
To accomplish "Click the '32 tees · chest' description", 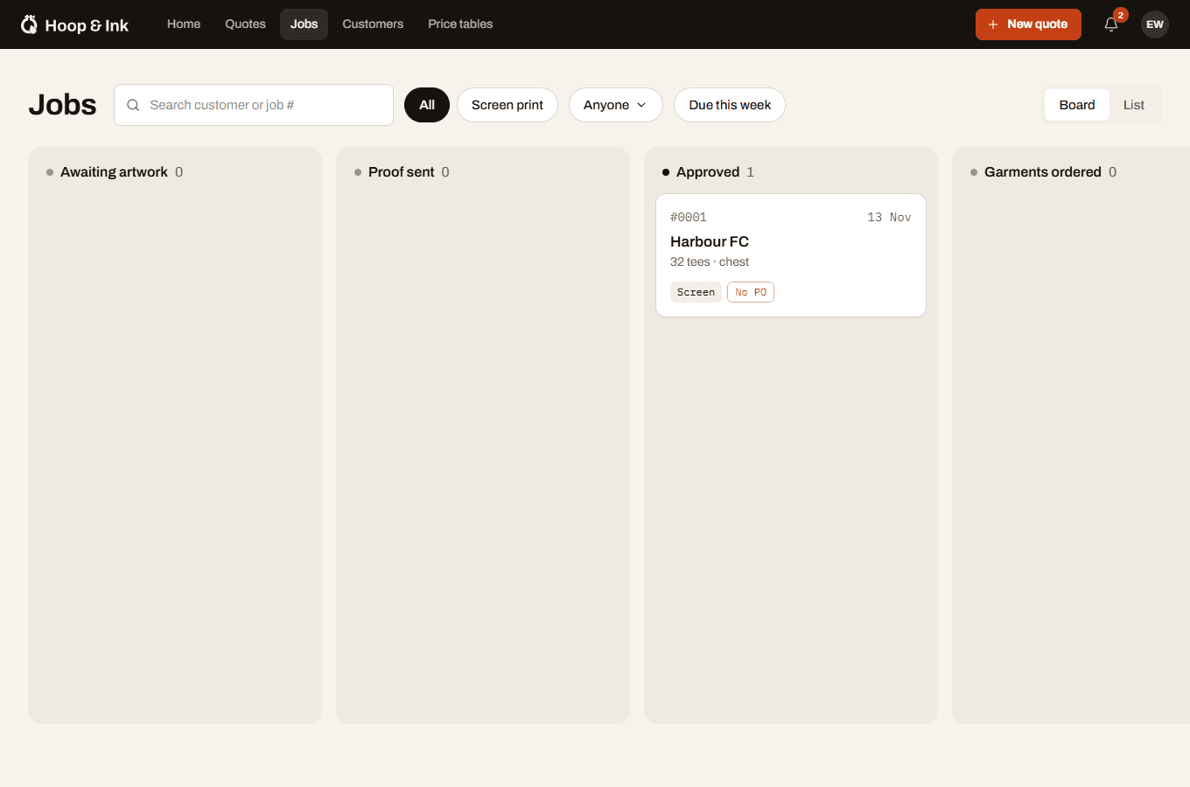I will click(710, 262).
